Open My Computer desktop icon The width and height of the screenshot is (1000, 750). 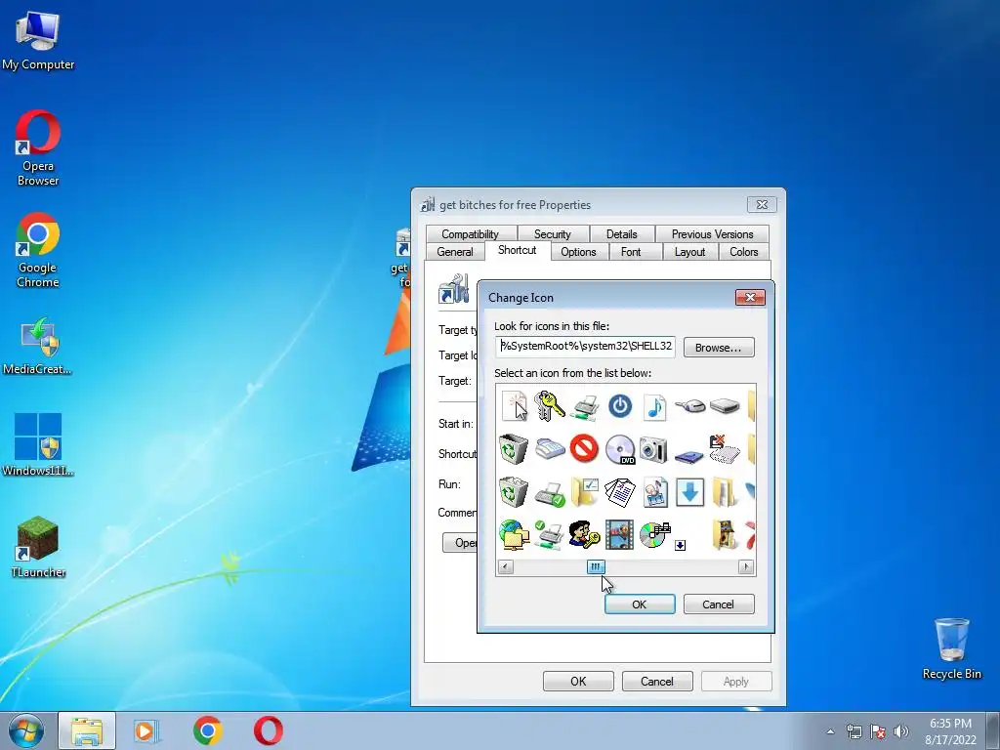coord(38,40)
